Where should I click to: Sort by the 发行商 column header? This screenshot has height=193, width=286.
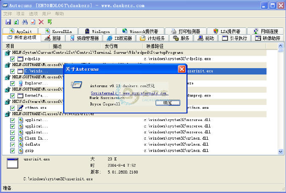(x=122, y=46)
